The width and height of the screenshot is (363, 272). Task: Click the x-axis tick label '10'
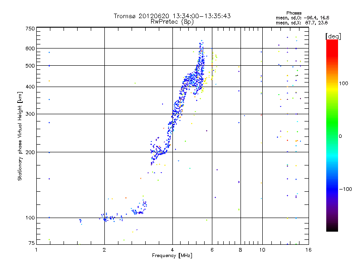[262, 250]
